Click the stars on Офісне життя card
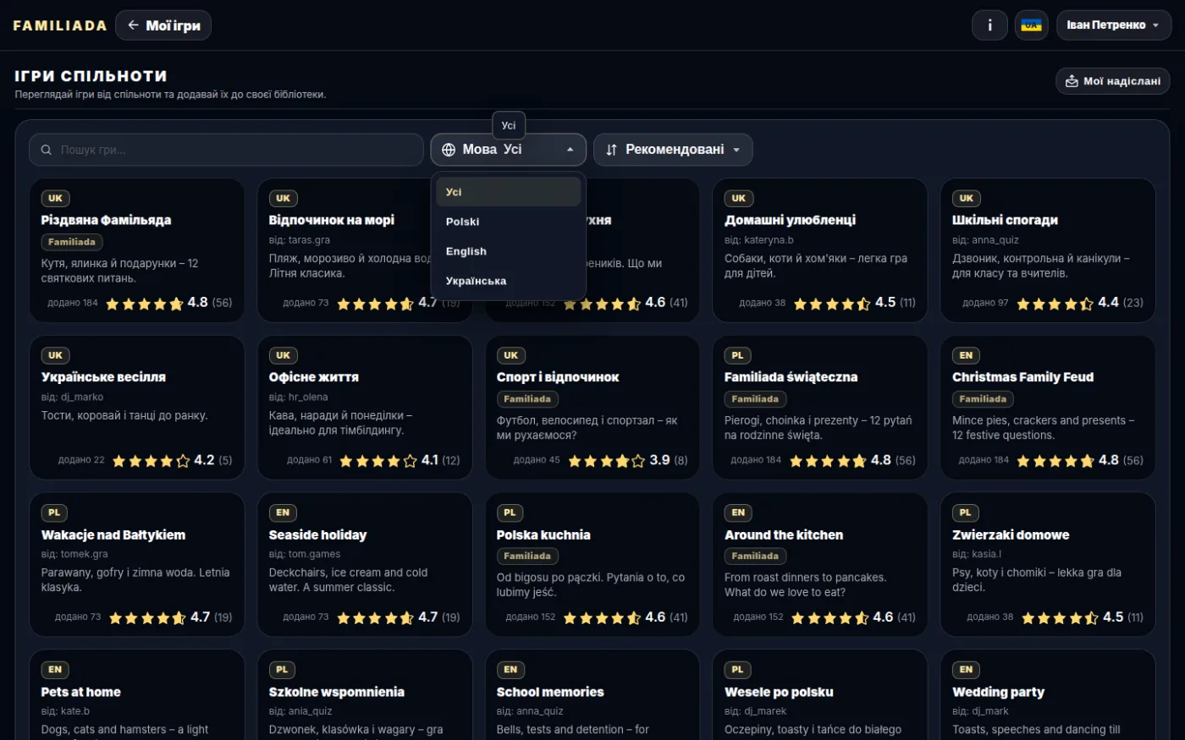Image resolution: width=1185 pixels, height=740 pixels. [378, 461]
